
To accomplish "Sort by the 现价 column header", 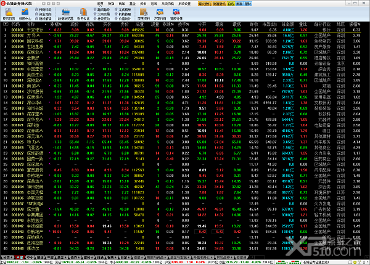I will [x=75, y=24].
